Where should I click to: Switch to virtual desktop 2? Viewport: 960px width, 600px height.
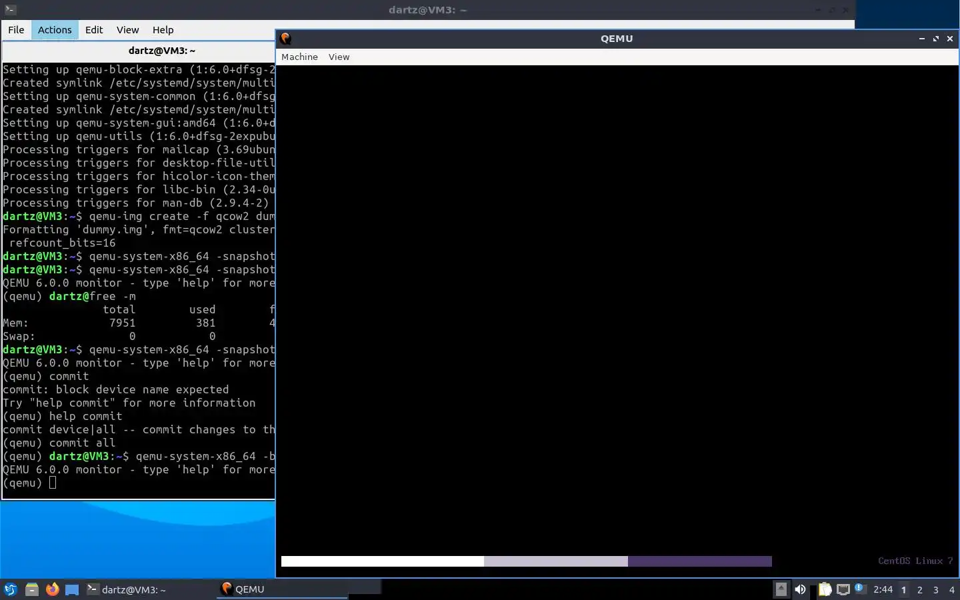pos(920,590)
